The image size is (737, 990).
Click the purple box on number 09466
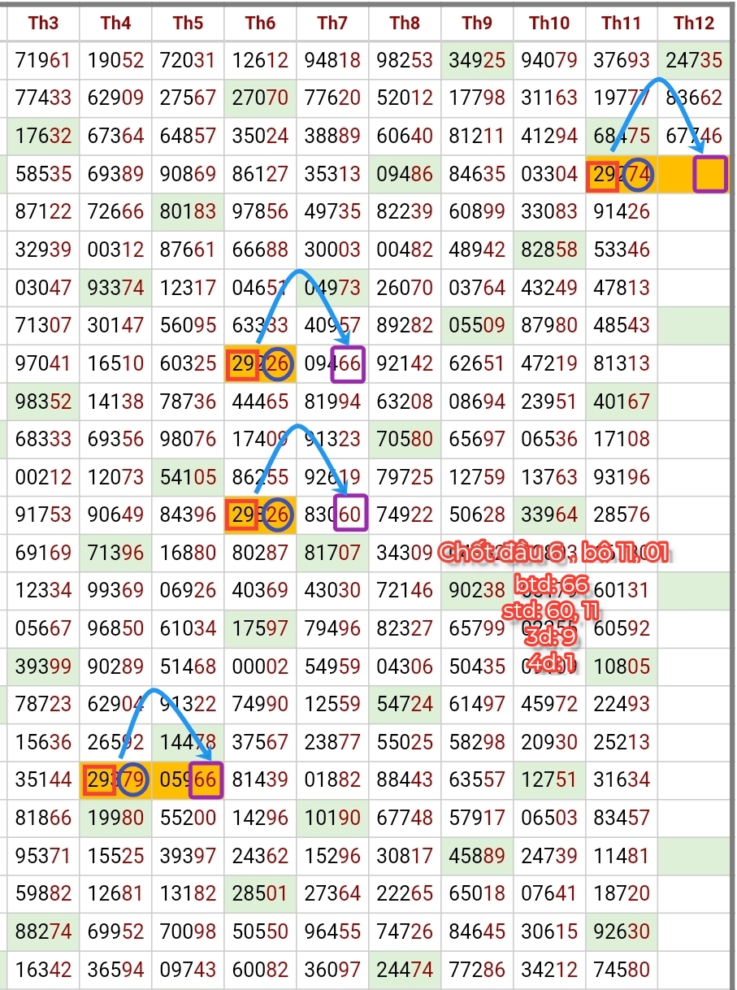tap(349, 363)
